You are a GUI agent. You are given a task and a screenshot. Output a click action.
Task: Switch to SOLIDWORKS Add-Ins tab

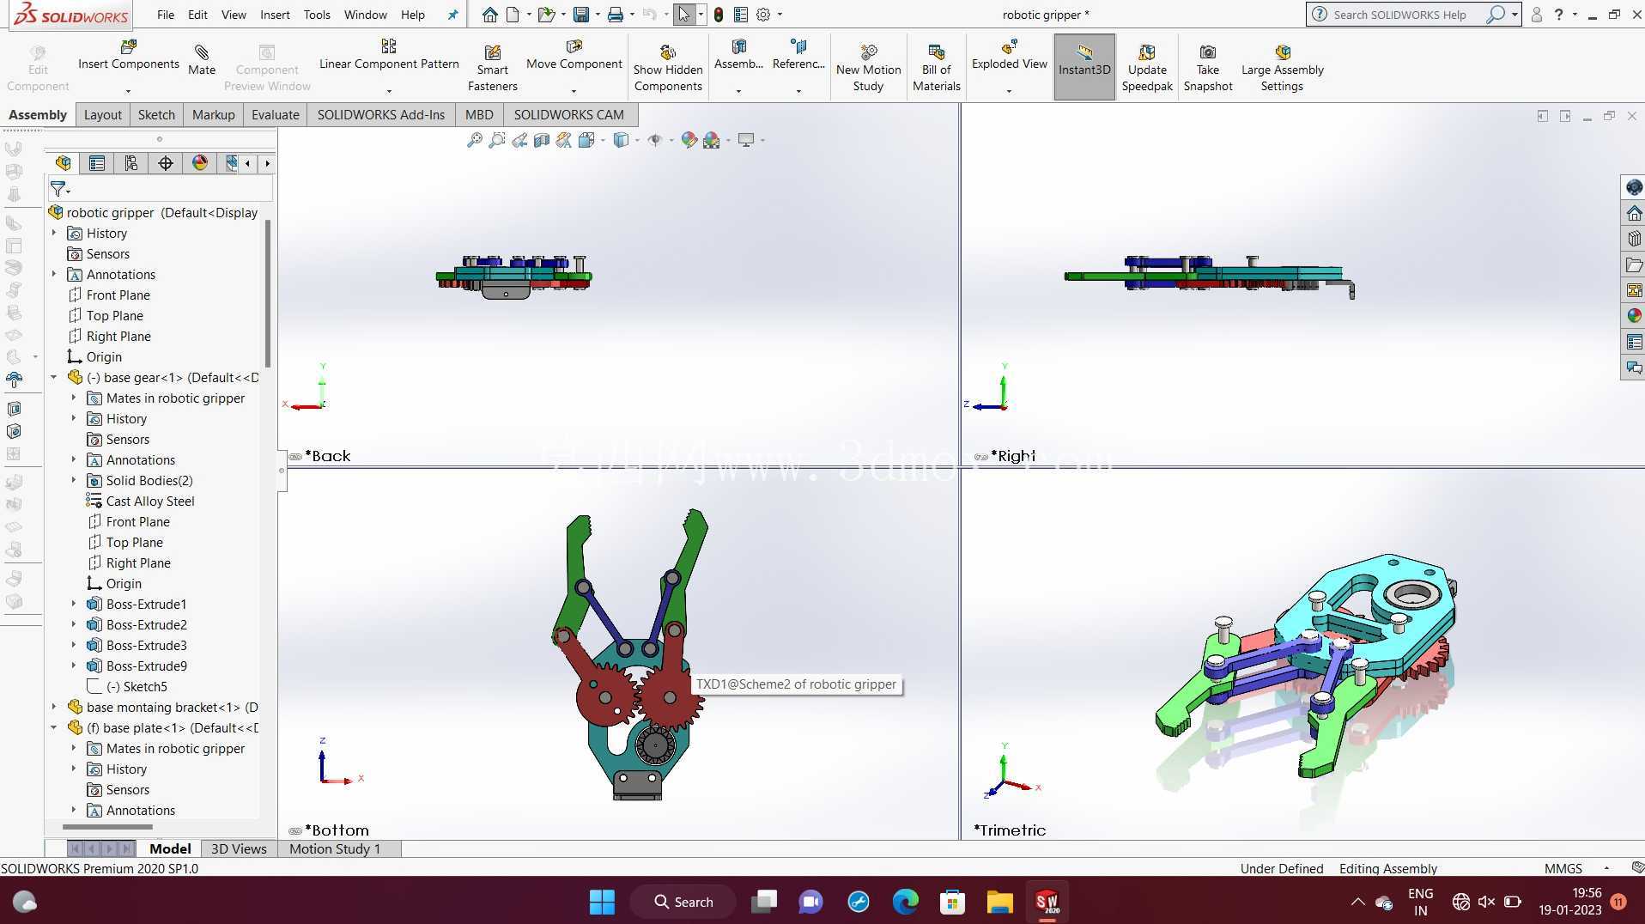click(381, 115)
